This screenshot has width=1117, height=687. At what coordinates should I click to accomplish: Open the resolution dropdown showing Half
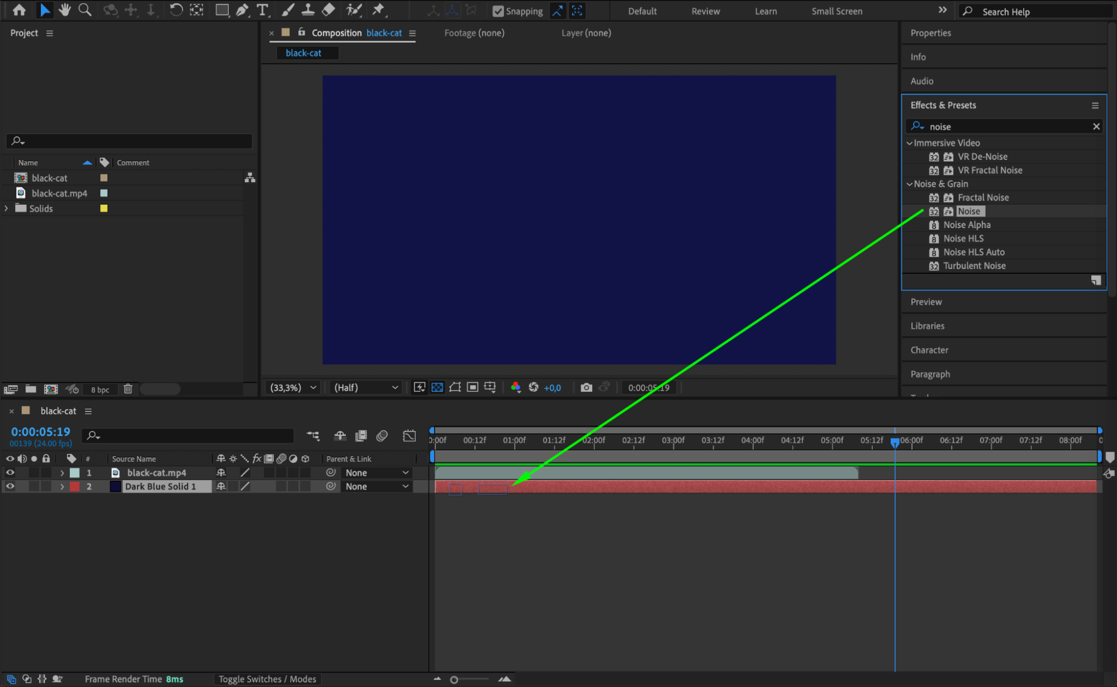366,387
